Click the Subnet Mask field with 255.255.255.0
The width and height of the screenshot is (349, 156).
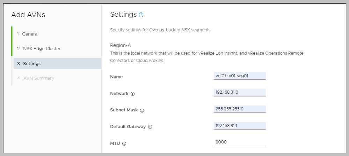pyautogui.click(x=240, y=109)
